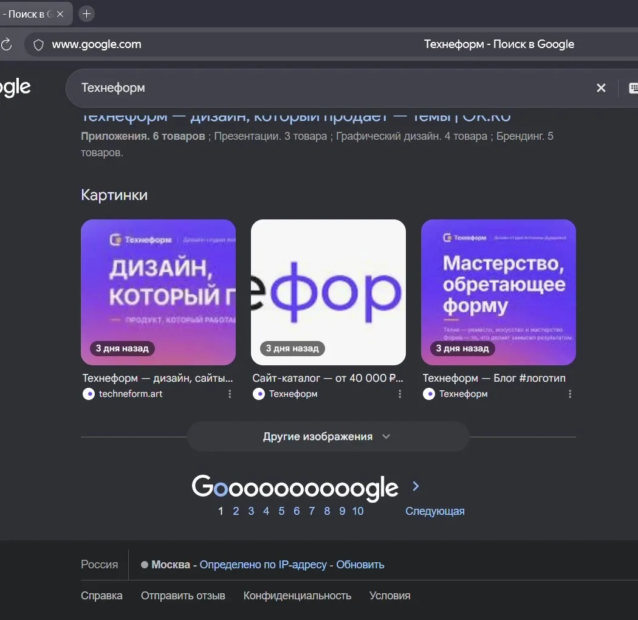The height and width of the screenshot is (620, 638).
Task: Go to results page 7
Action: tap(312, 511)
